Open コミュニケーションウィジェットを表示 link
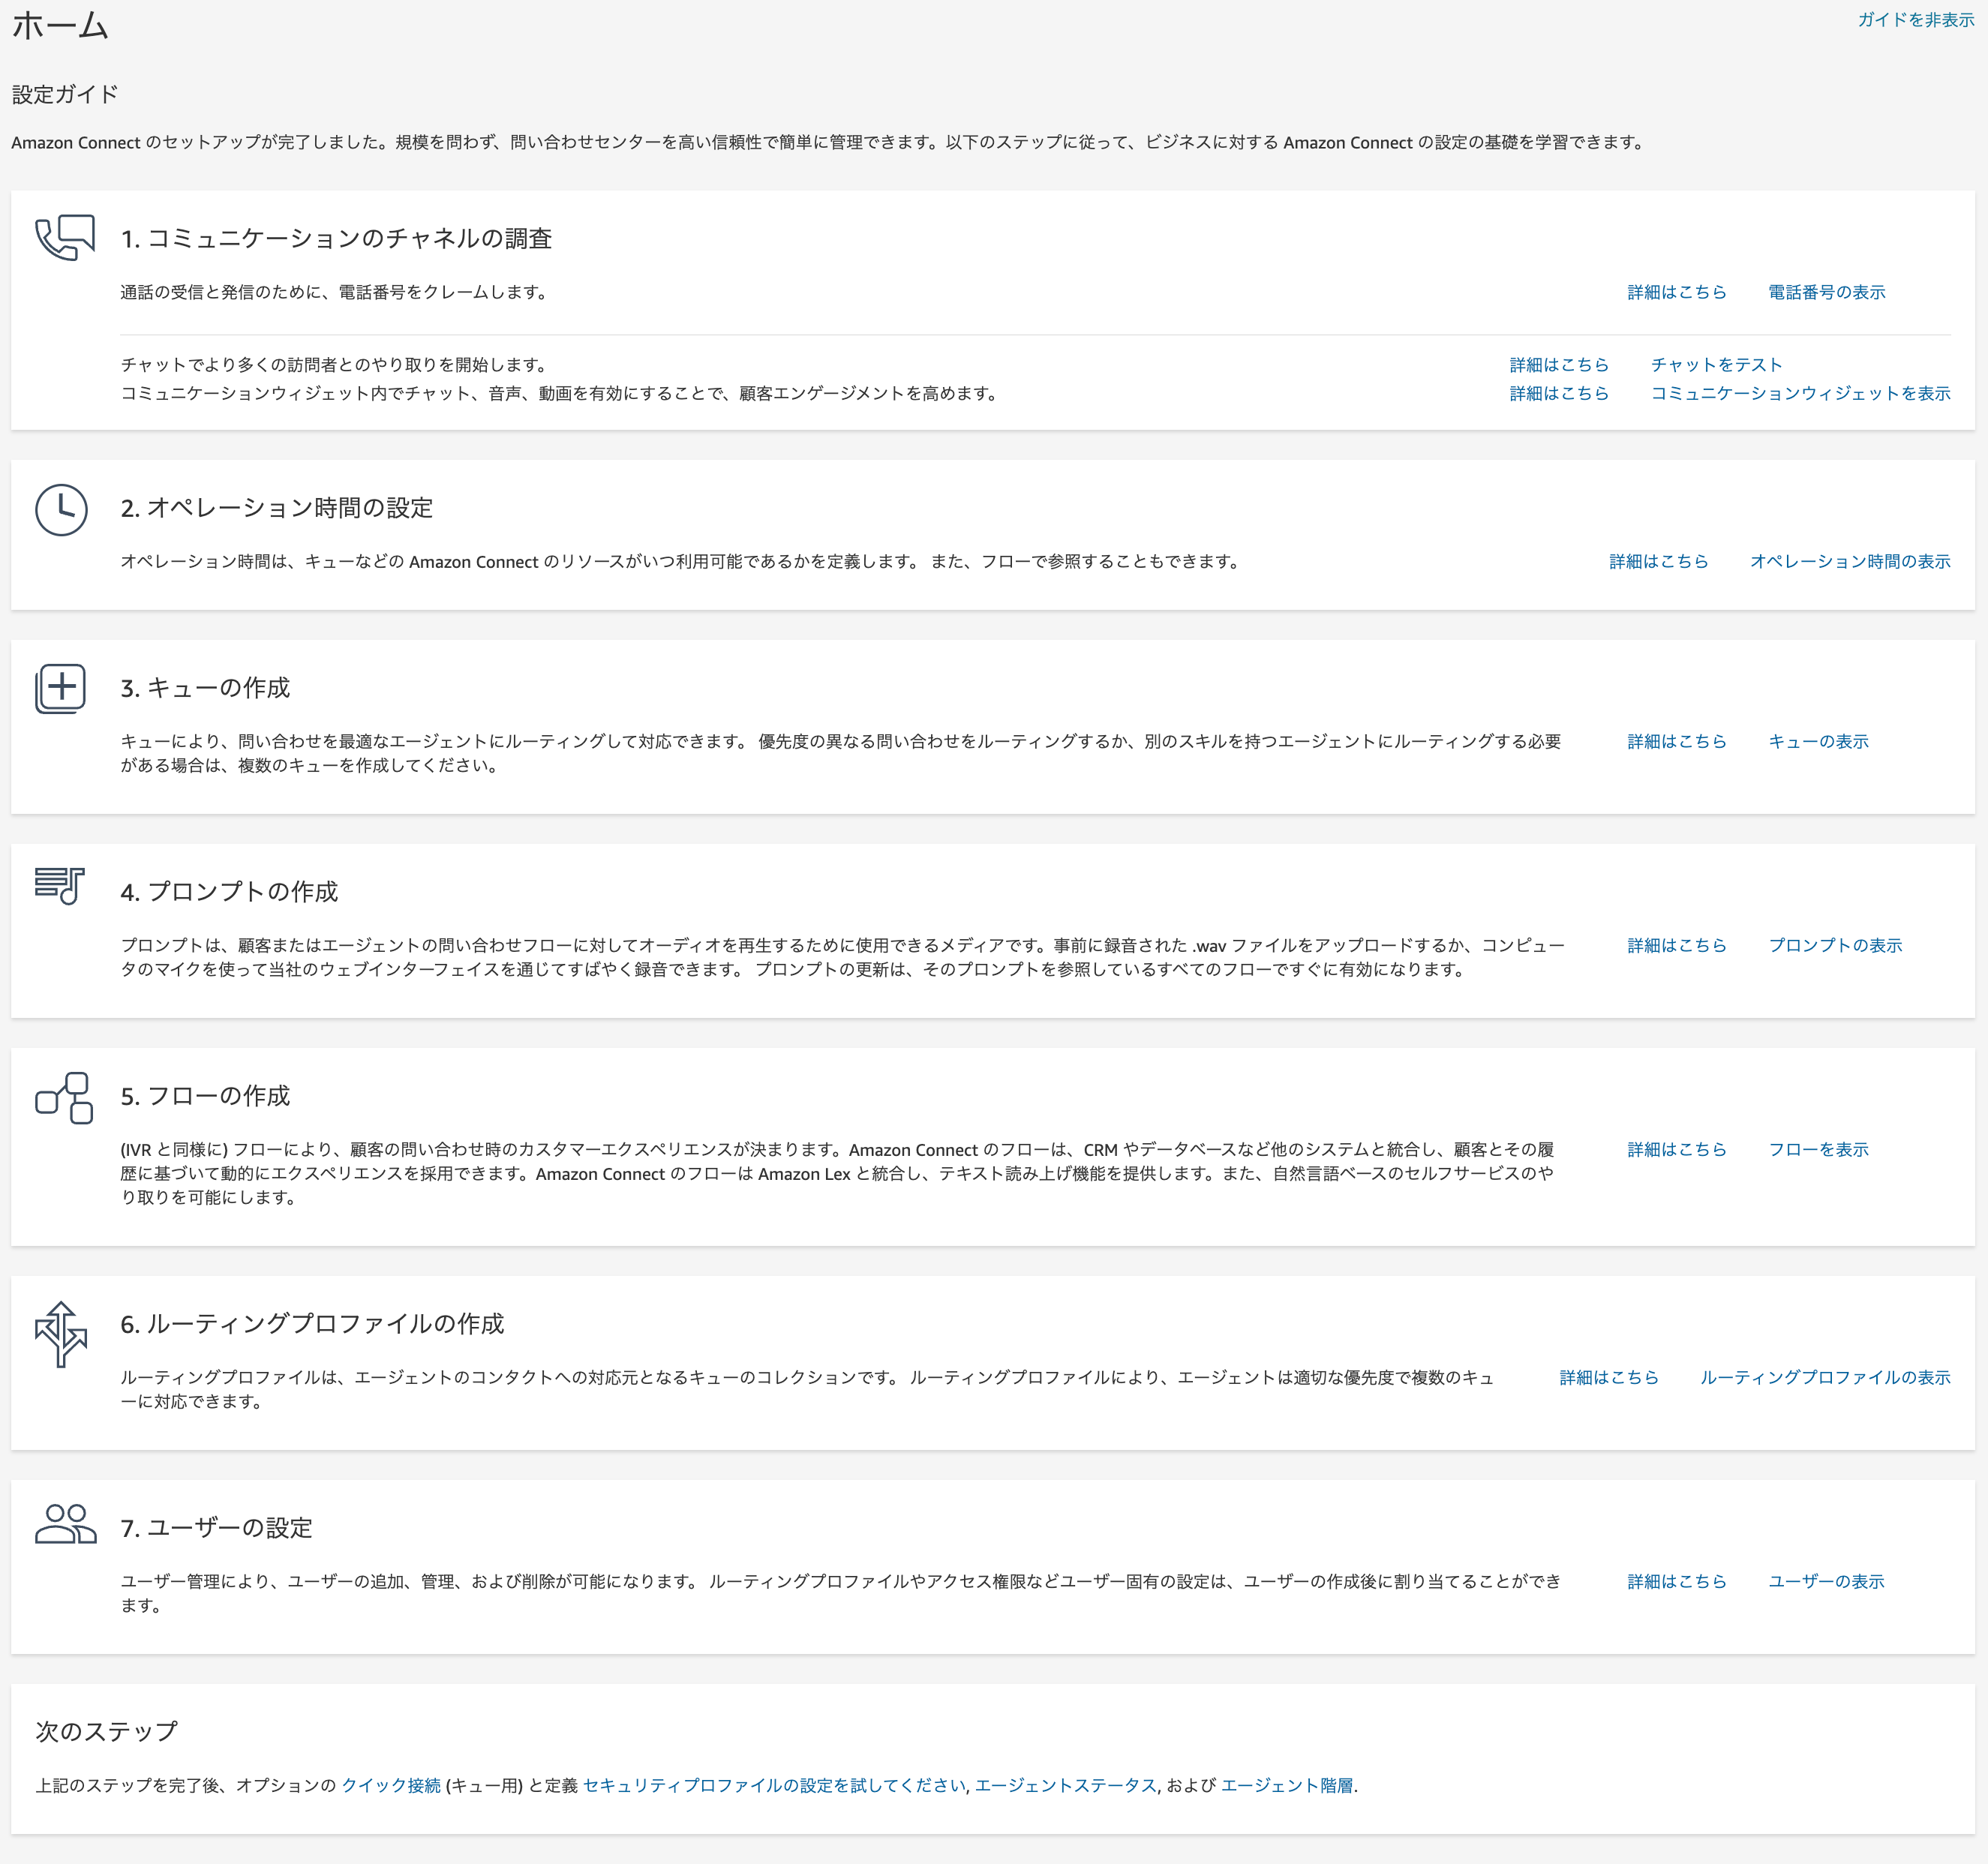 pos(1801,393)
